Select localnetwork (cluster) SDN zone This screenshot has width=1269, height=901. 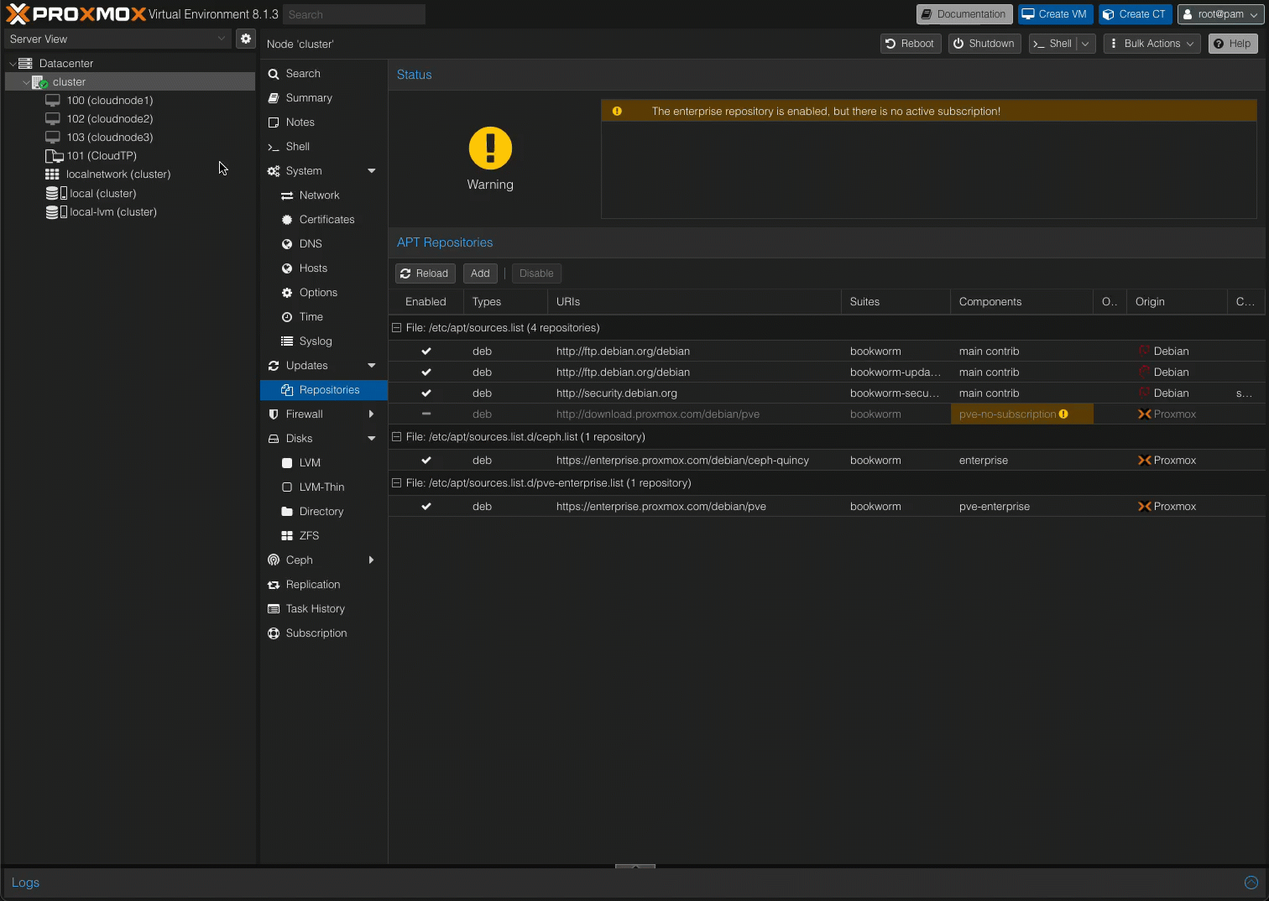pyautogui.click(x=118, y=174)
